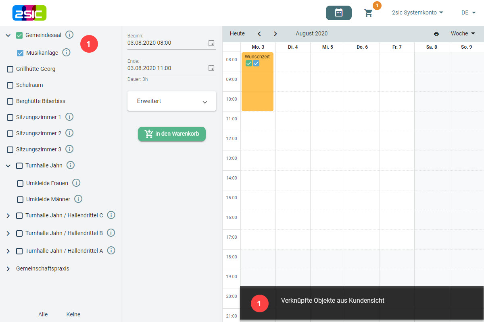
Task: Click the calendar view button in header
Action: 338,13
